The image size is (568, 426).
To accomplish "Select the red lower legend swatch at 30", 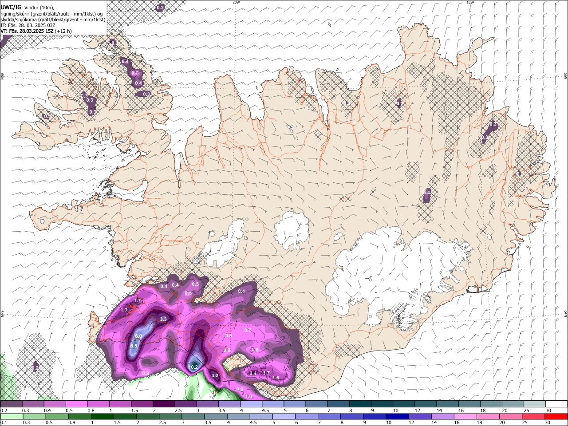I will (x=556, y=416).
